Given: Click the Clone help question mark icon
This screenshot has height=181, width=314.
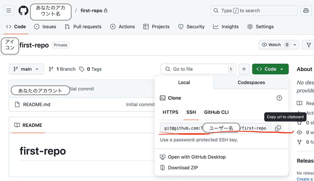Looking at the screenshot, I should click(279, 98).
